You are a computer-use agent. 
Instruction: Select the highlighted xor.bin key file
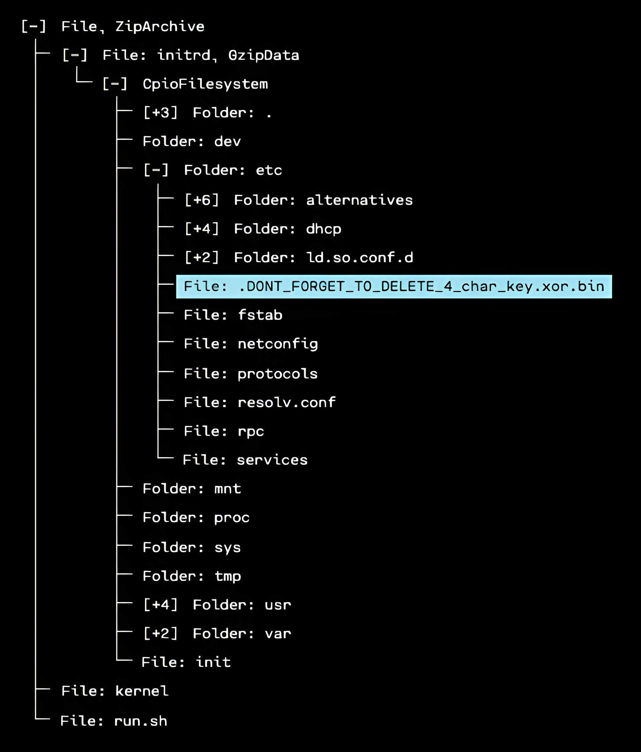click(x=394, y=286)
